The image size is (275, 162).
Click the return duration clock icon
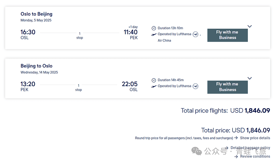point(153,80)
